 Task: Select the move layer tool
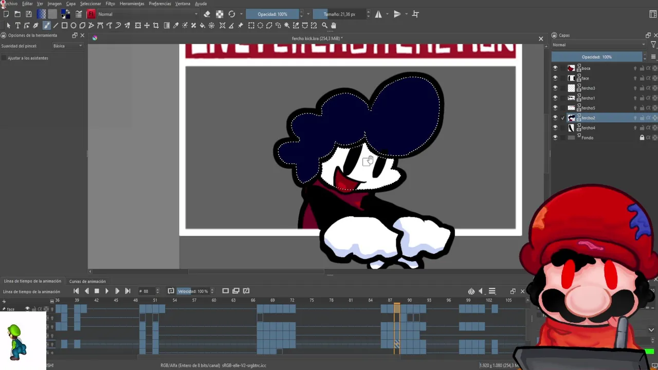[x=147, y=25]
